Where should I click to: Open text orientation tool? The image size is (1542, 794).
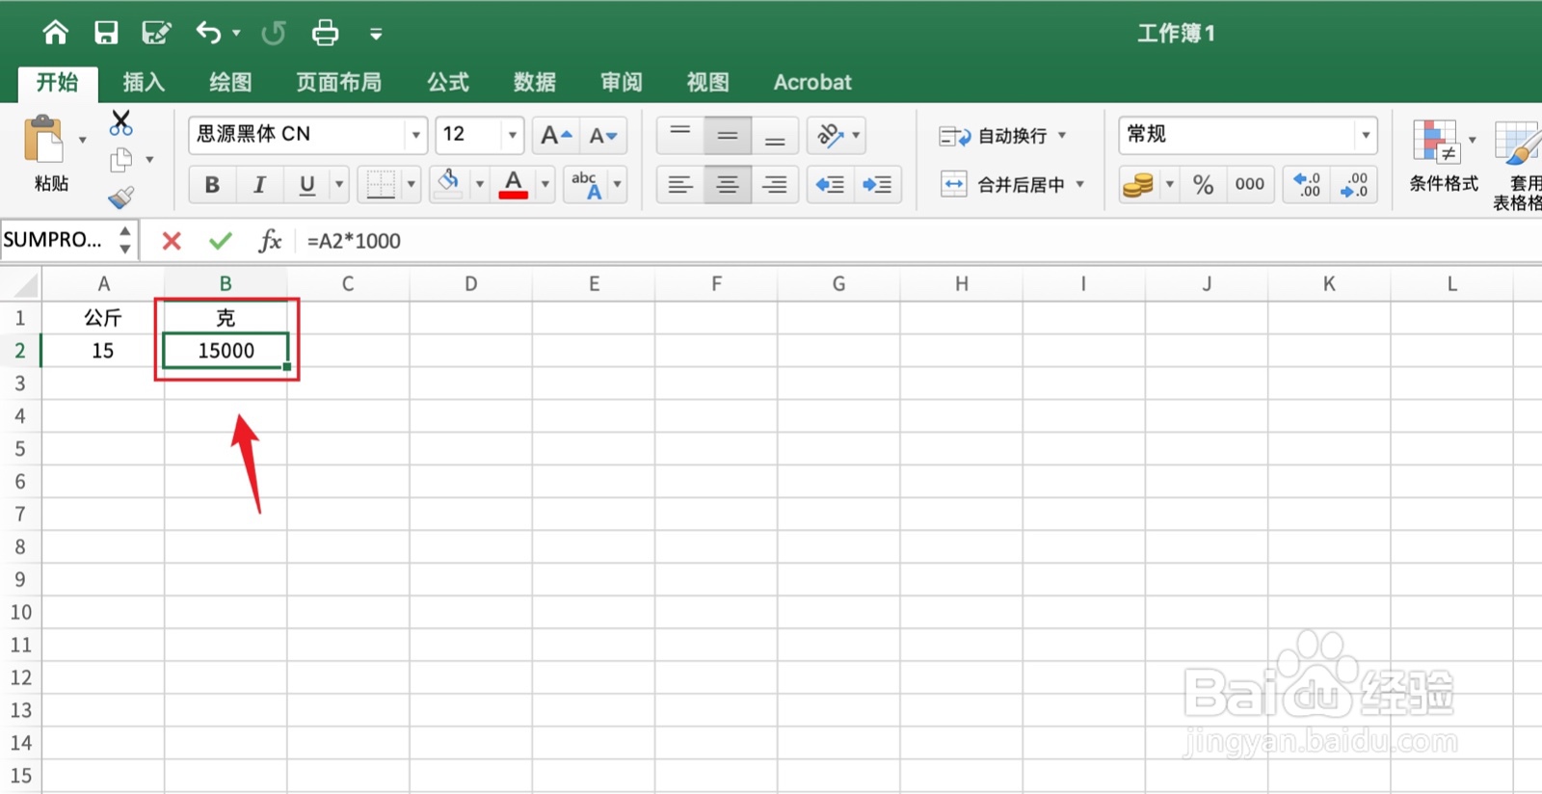tap(830, 135)
